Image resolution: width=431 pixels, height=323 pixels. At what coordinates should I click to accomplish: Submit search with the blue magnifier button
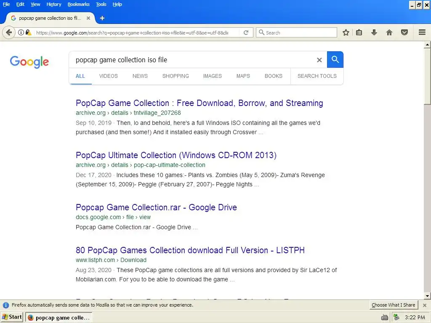335,59
